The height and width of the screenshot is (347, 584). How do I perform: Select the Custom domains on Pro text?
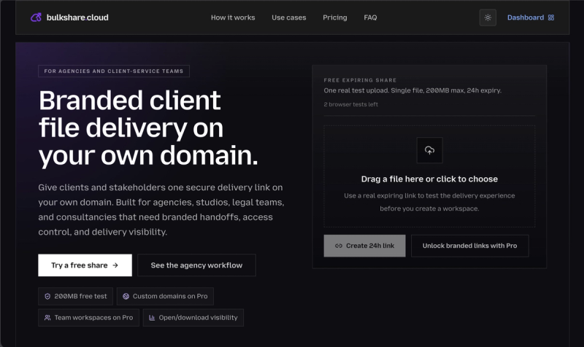pyautogui.click(x=170, y=297)
